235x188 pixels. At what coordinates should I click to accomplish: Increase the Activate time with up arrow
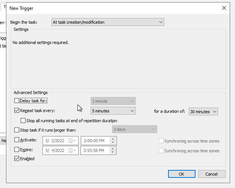point(113,139)
